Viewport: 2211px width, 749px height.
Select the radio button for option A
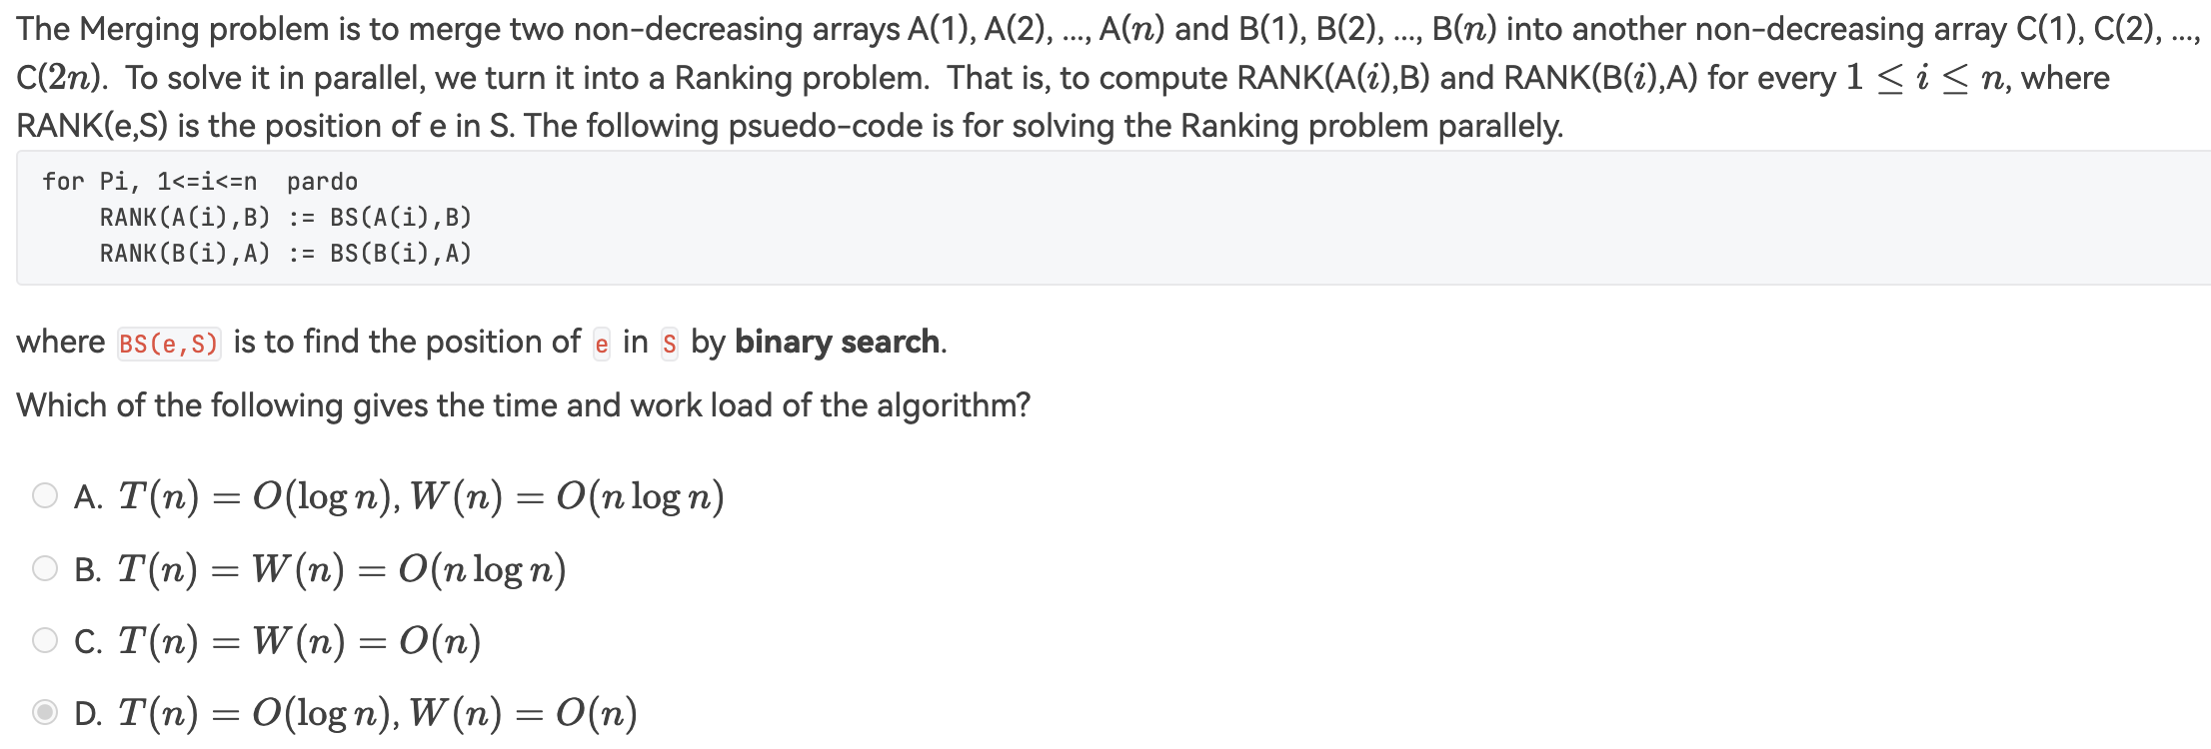click(x=45, y=495)
